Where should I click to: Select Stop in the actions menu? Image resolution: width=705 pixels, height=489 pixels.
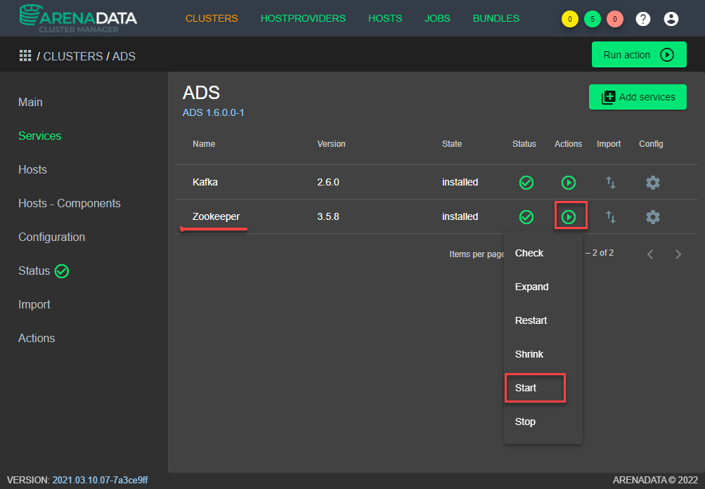(525, 422)
